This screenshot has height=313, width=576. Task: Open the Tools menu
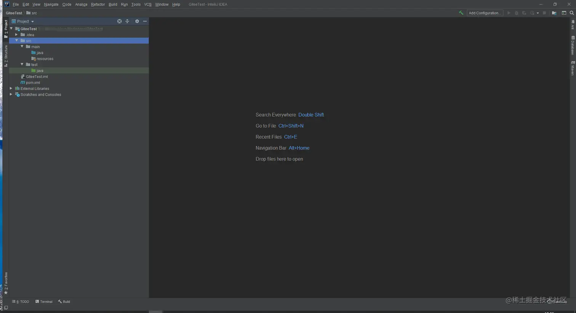[136, 5]
